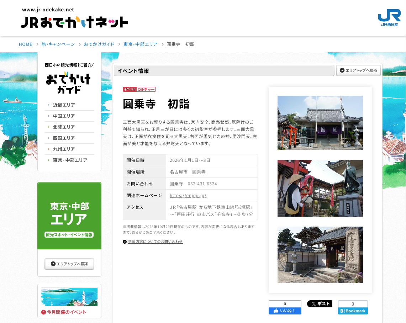
Task: Click the JR西日本 logo in header
Action: [389, 18]
